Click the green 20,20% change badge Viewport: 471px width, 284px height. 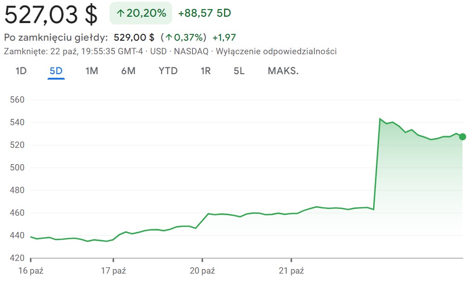click(141, 13)
